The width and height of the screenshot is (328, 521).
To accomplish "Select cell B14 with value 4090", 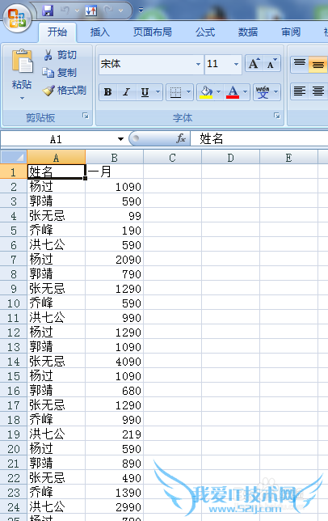I will (114, 361).
